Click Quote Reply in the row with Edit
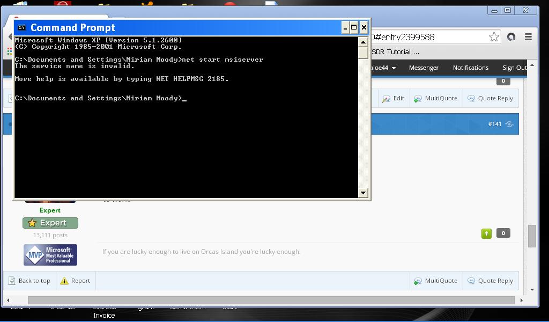The image size is (549, 322). pos(491,98)
